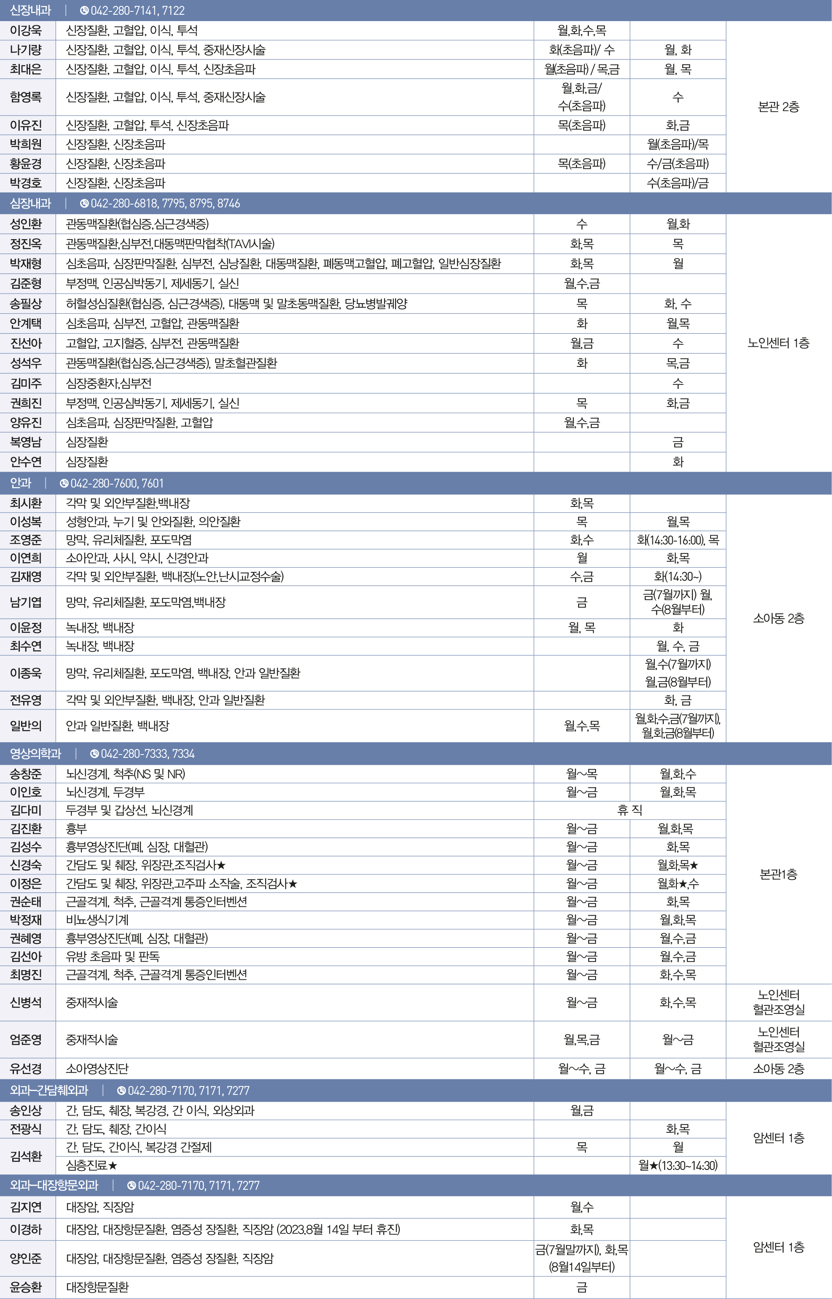Click 소아동 2층 in 유선경 row

(778, 1068)
